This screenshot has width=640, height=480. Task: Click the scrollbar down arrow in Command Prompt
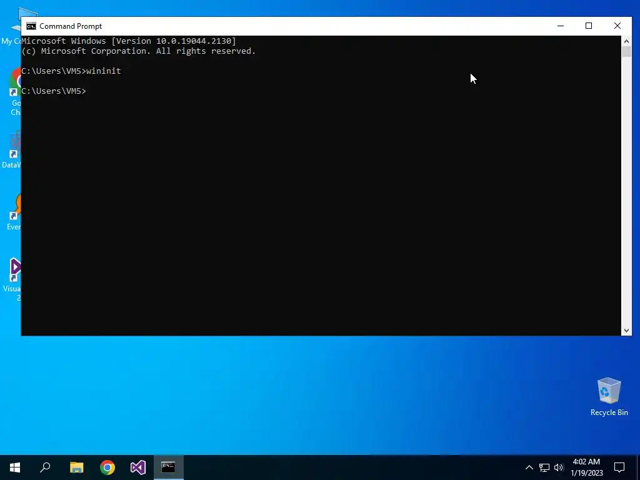pos(626,331)
